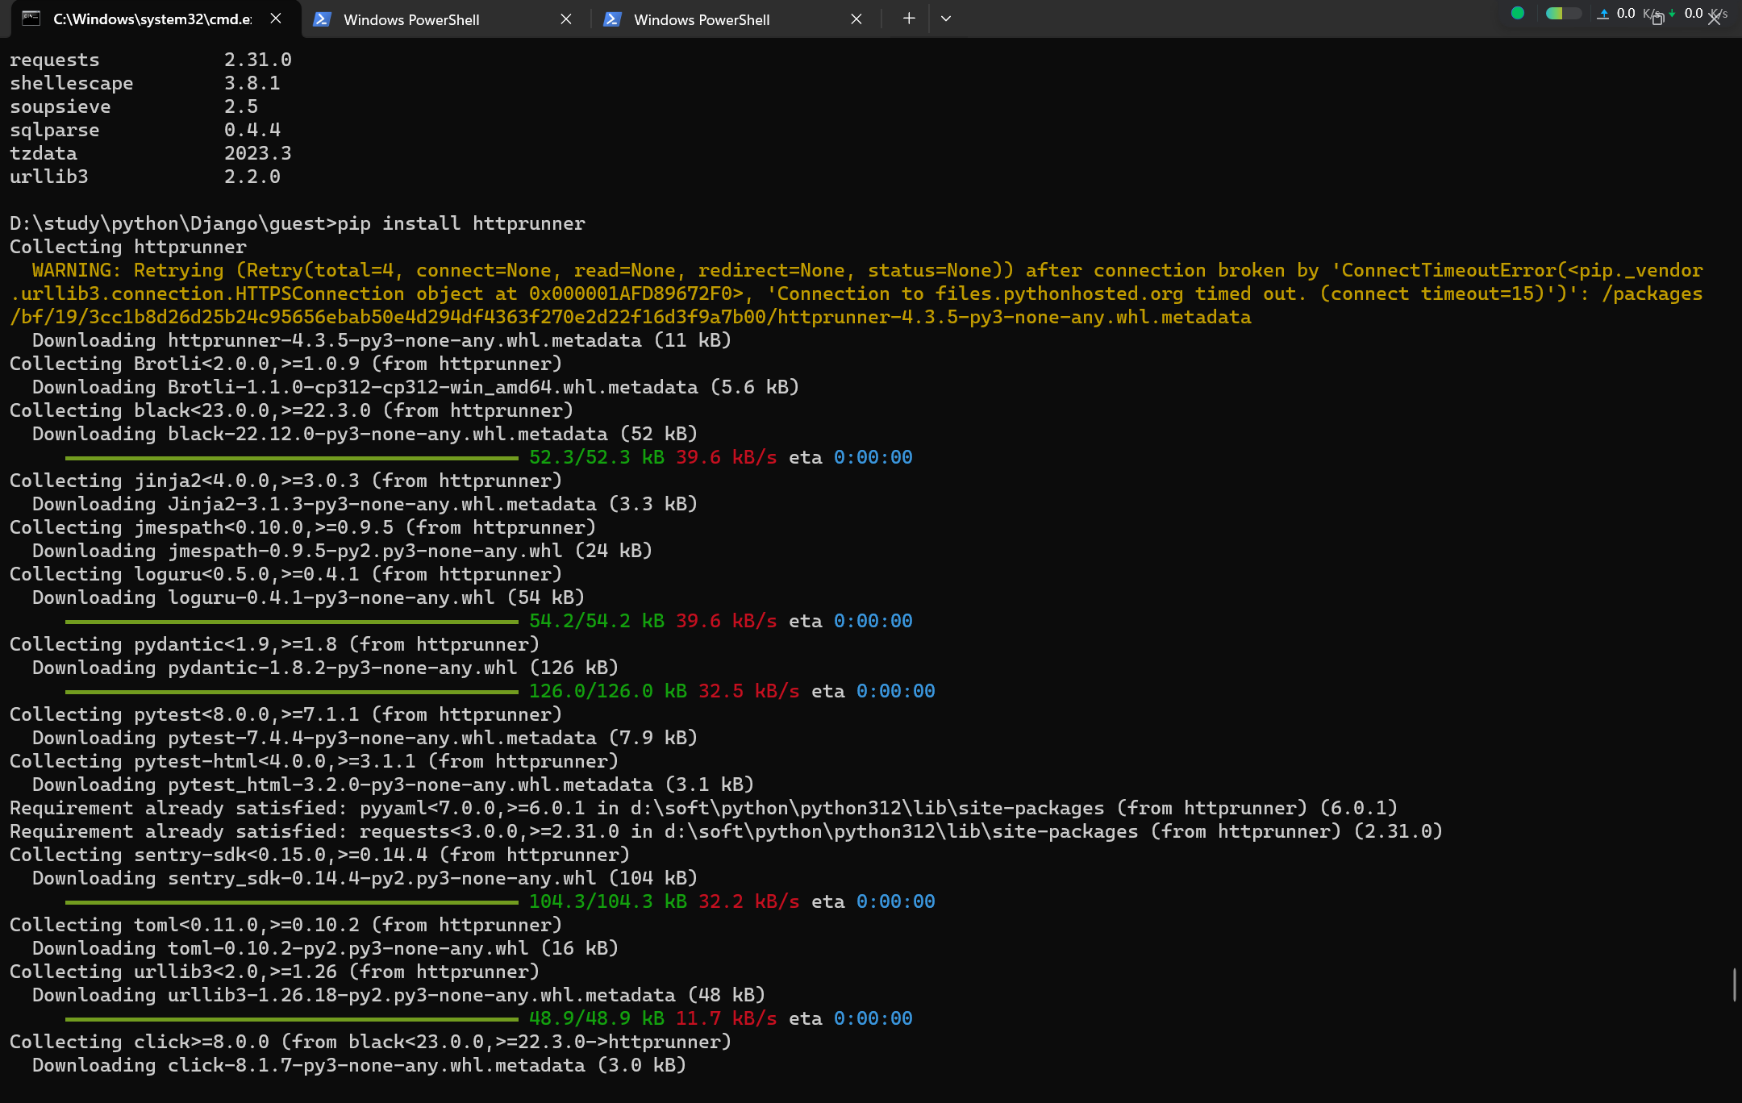The image size is (1742, 1103).
Task: Close the second Windows PowerShell tab
Action: tap(856, 19)
